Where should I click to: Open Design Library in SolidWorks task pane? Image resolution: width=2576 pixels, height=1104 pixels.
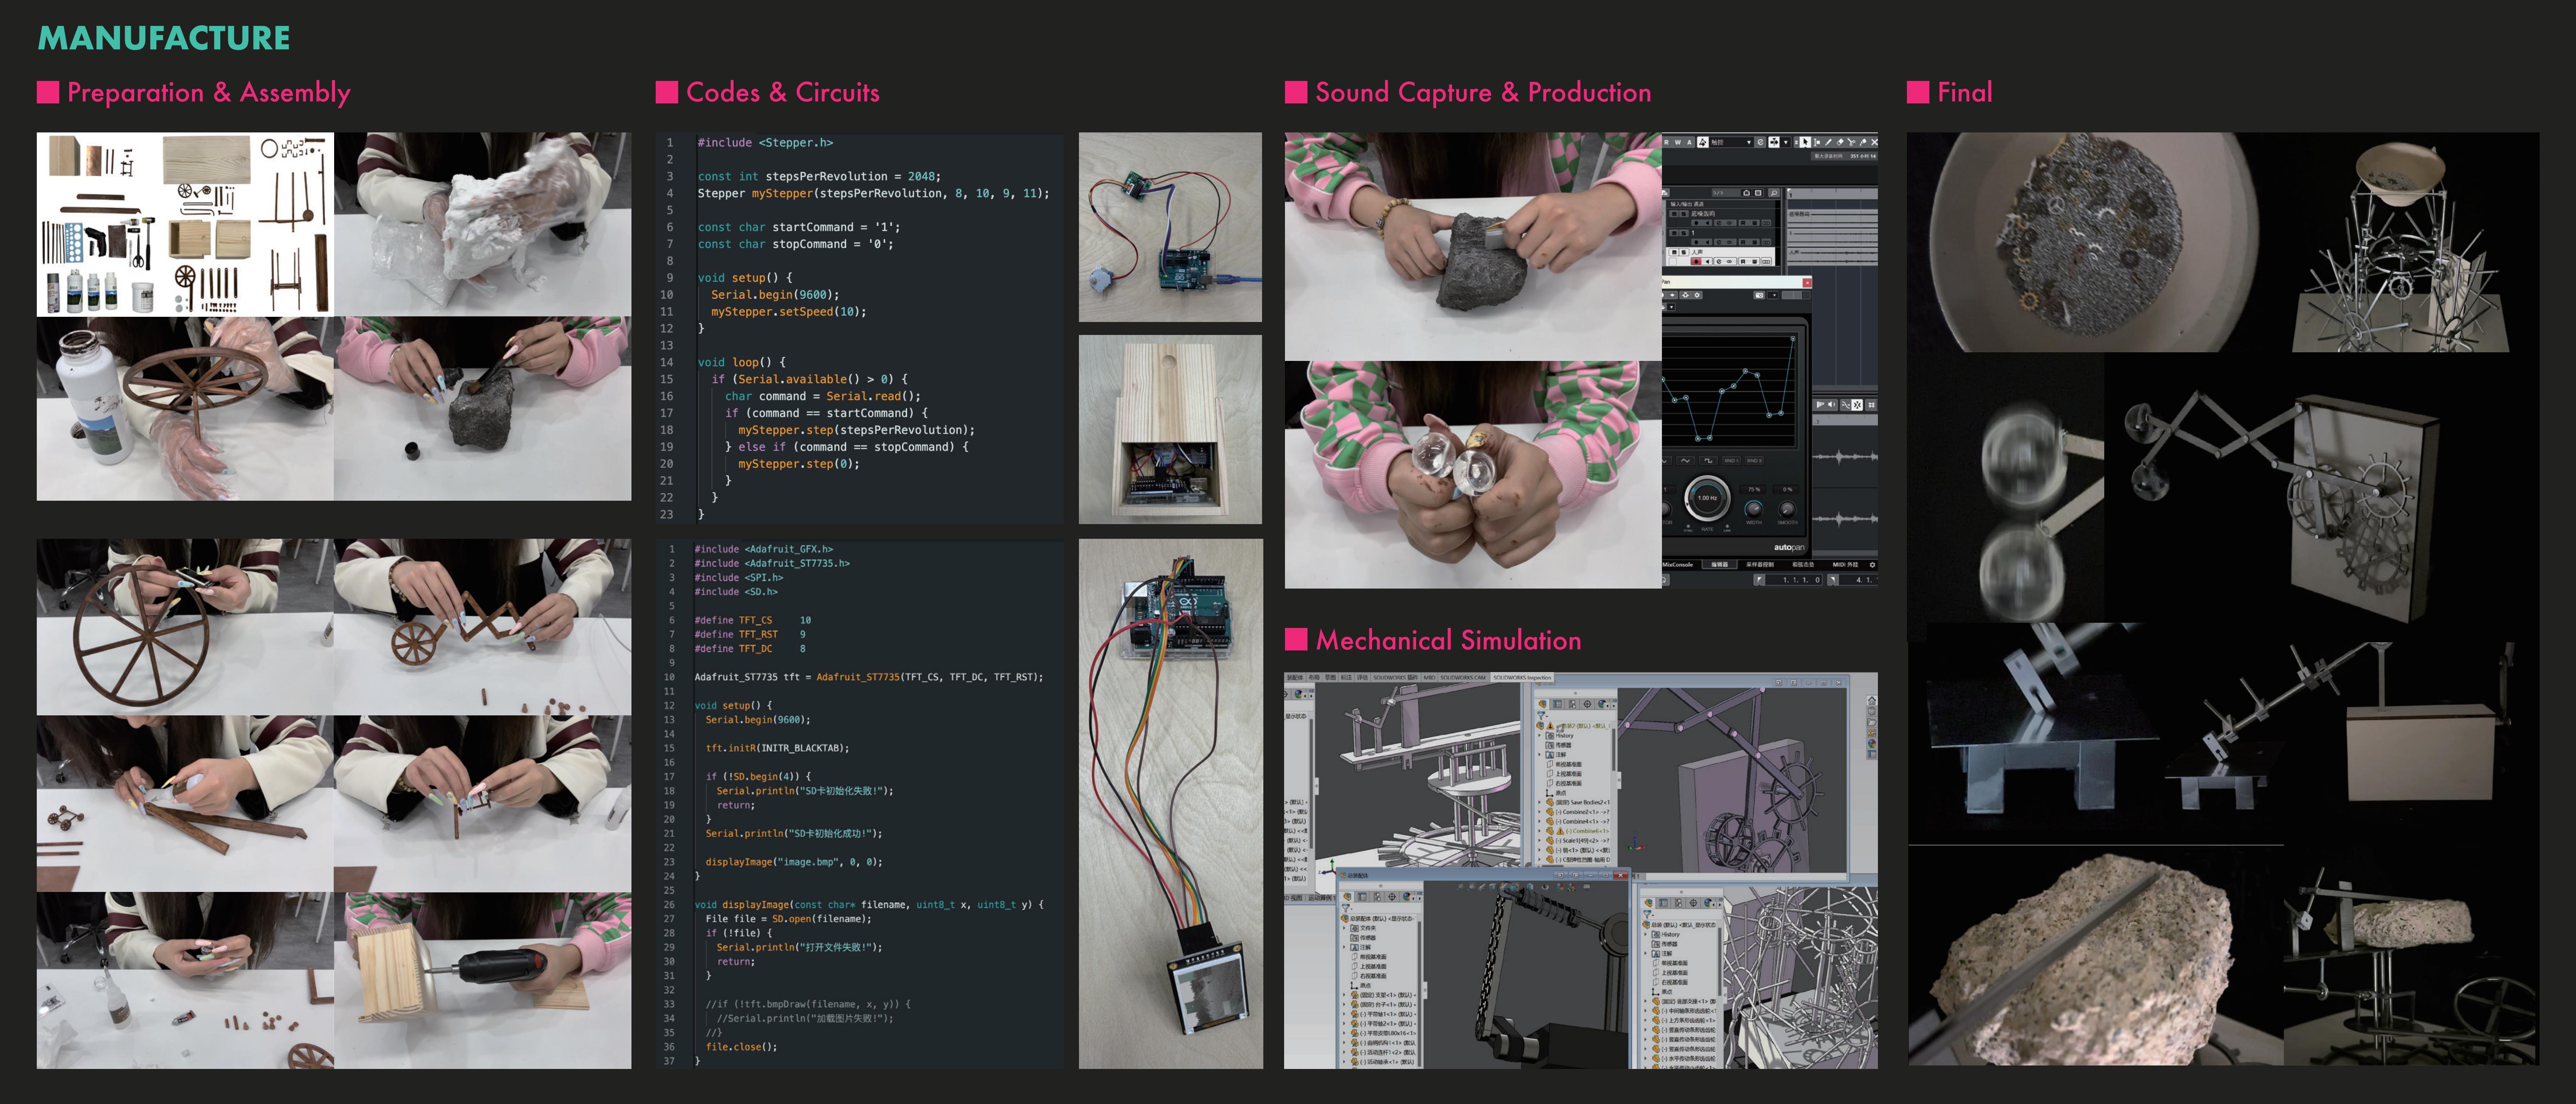[x=1872, y=711]
